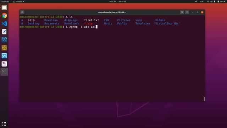
Task: Open Visual Studio Code from the dock
Action: [x=4, y=23]
